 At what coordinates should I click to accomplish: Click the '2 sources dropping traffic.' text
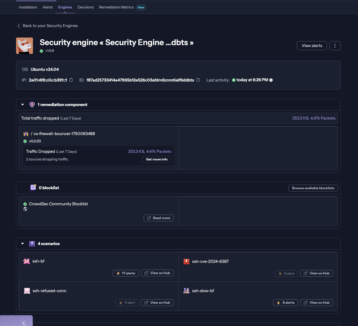pyautogui.click(x=47, y=159)
